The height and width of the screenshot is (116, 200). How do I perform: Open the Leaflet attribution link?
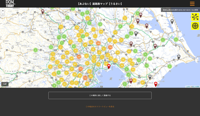click(188, 87)
